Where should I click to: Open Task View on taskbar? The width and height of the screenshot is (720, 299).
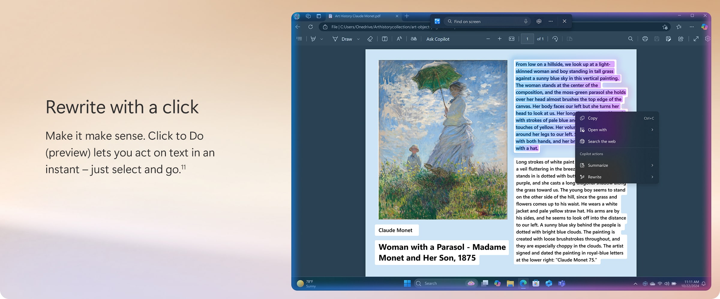(484, 283)
